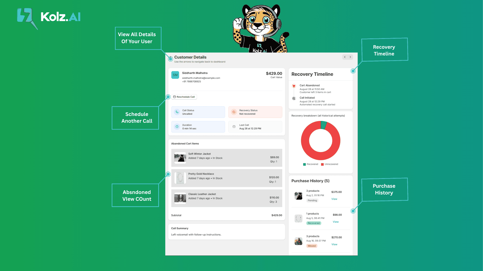View the $375.00 pending order

[x=334, y=199]
